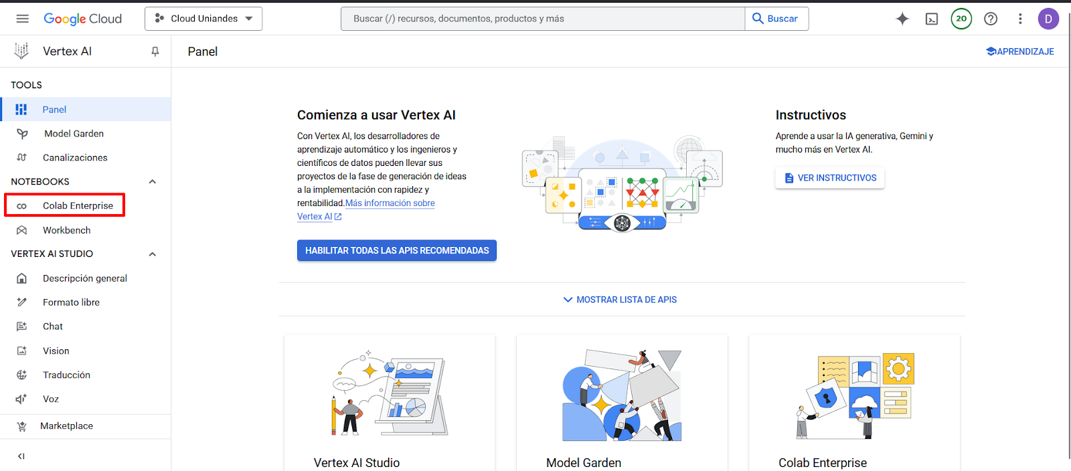Viewport: 1071px width, 471px height.
Task: Open Gemini AI assistant sparkle icon
Action: [902, 19]
